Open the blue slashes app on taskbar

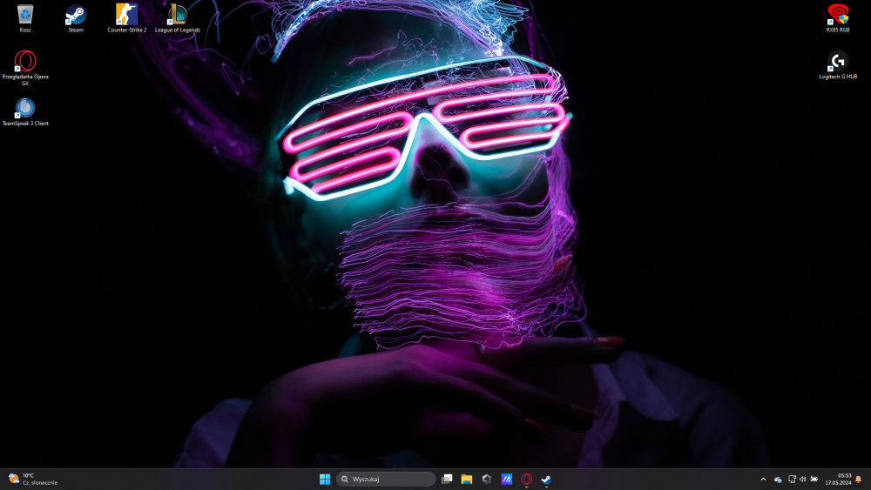(507, 479)
